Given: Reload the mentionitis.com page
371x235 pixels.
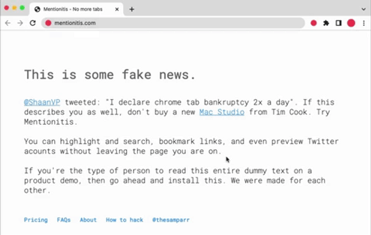Looking at the screenshot, I should [x=32, y=23].
